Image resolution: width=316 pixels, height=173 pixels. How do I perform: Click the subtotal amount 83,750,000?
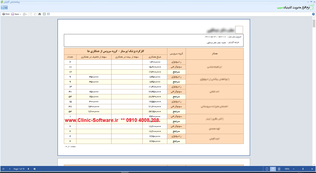click(155, 111)
